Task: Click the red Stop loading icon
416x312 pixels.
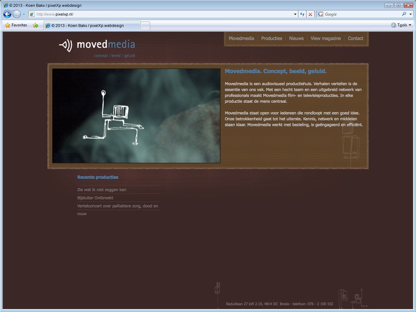Action: [310, 14]
